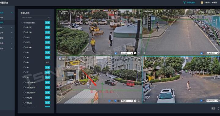220x116 pixels.
Task: Pause the top-right camera feed
Action: (x=144, y=53)
